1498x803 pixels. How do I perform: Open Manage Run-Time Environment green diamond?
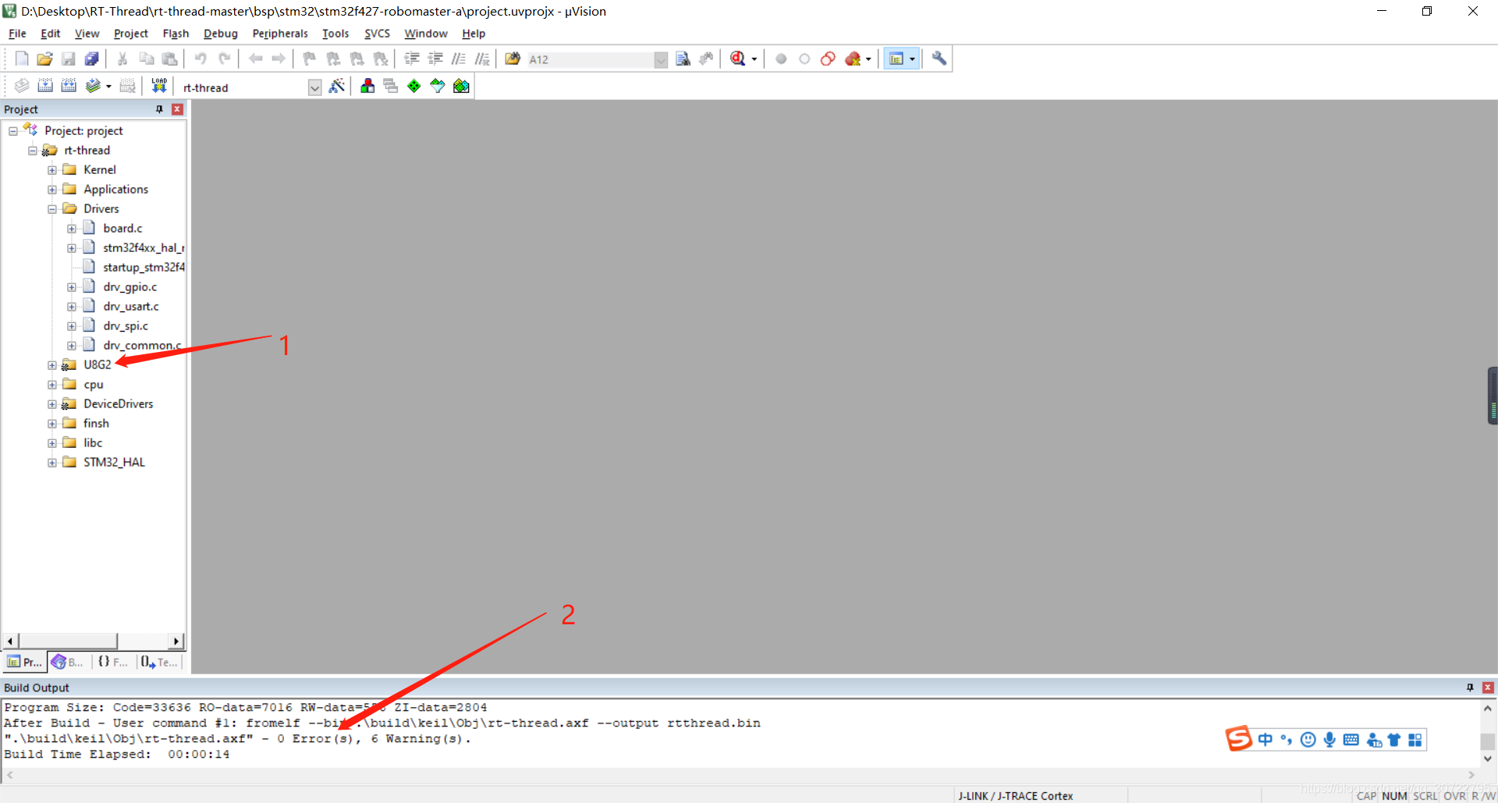414,86
